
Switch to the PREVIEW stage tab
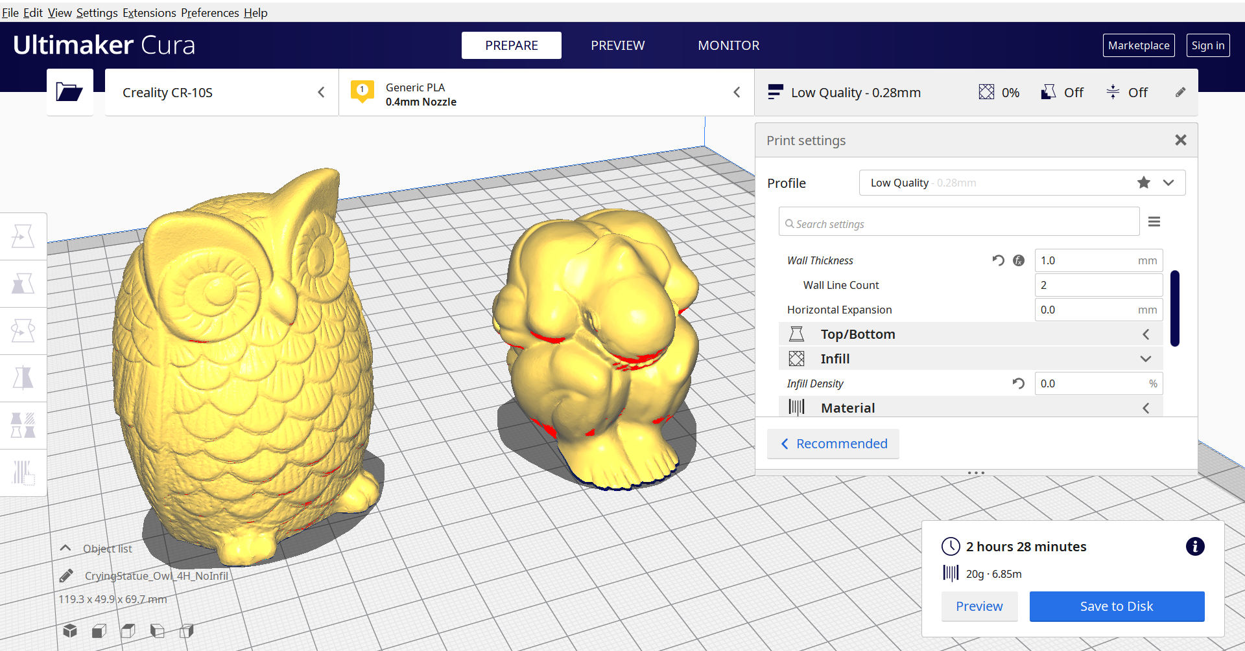coord(618,45)
